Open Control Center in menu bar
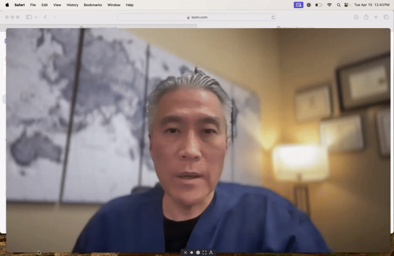This screenshot has height=256, width=394. point(347,5)
